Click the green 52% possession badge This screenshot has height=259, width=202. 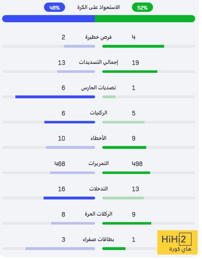click(142, 7)
